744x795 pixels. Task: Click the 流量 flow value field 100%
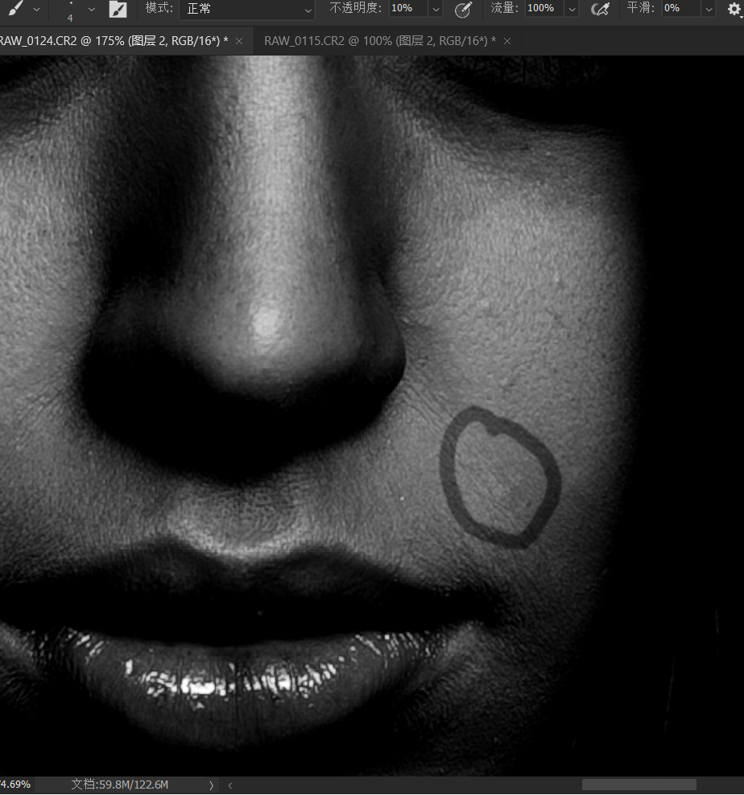544,8
